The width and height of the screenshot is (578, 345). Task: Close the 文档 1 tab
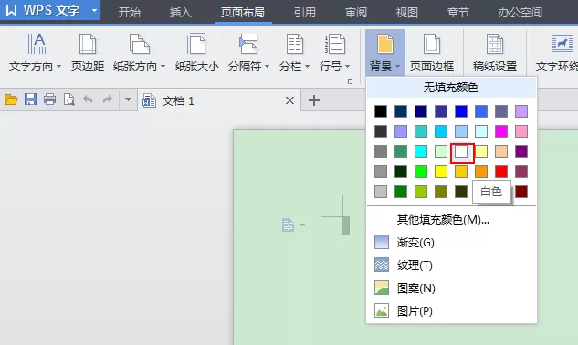tap(290, 100)
